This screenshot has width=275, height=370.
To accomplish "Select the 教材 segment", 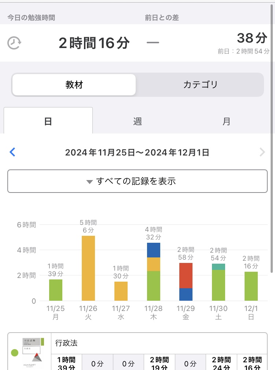I will coord(74,85).
